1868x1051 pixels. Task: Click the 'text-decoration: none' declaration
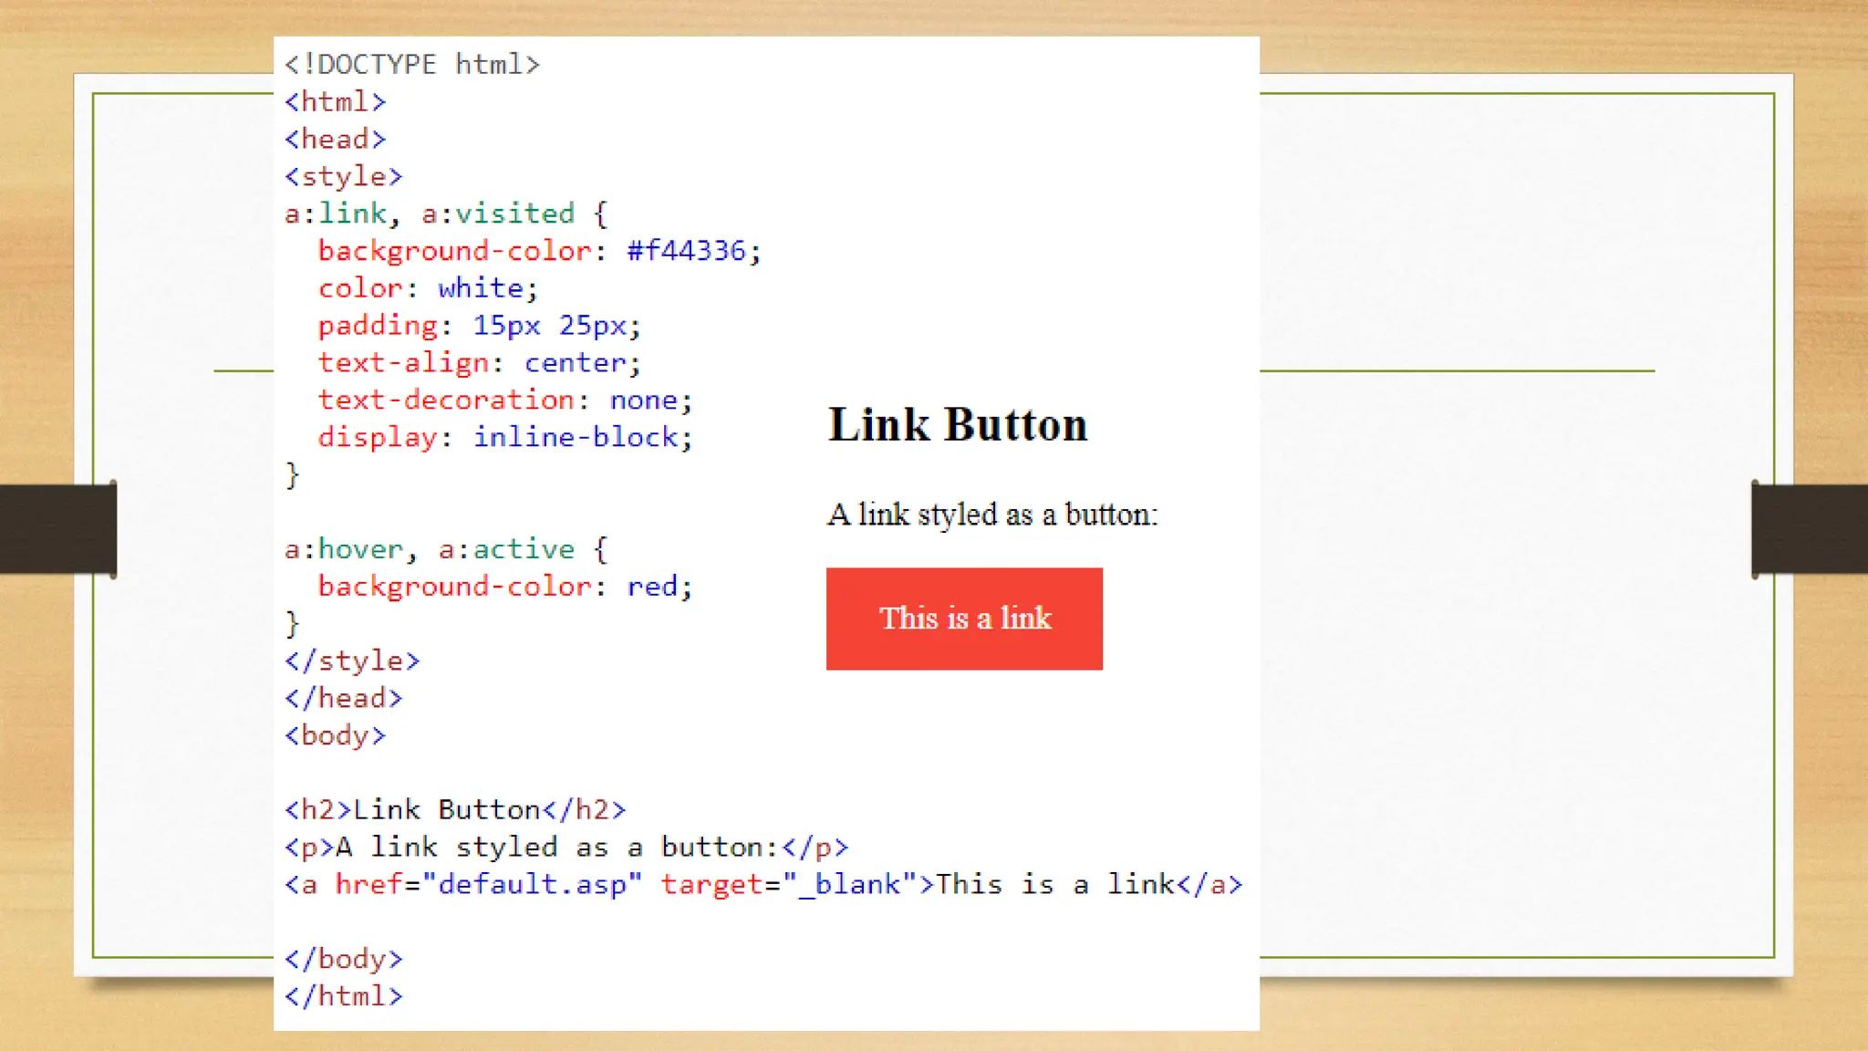(504, 400)
